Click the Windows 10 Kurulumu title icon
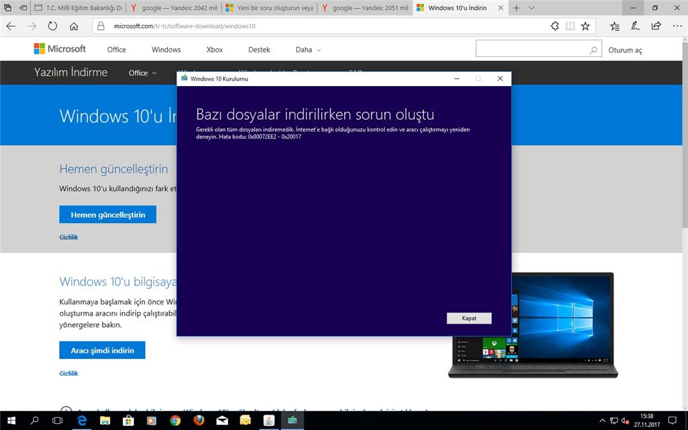The width and height of the screenshot is (688, 430). [184, 79]
